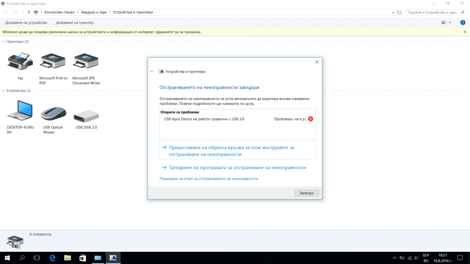Viewport: 470px width, 264px height.
Task: Click the devices icon in details pane
Action: [15, 242]
